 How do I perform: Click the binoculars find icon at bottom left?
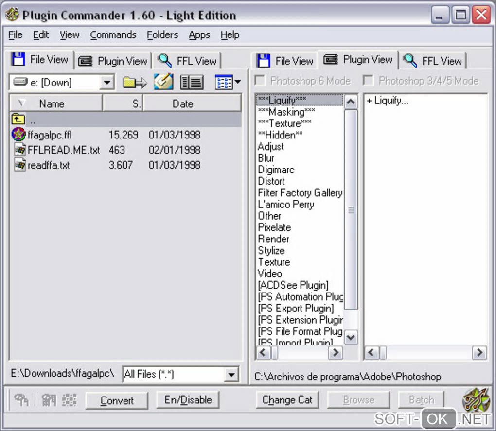(21, 400)
